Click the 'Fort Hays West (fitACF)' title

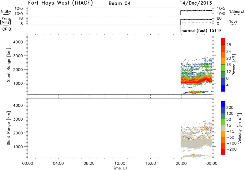(x=60, y=3)
